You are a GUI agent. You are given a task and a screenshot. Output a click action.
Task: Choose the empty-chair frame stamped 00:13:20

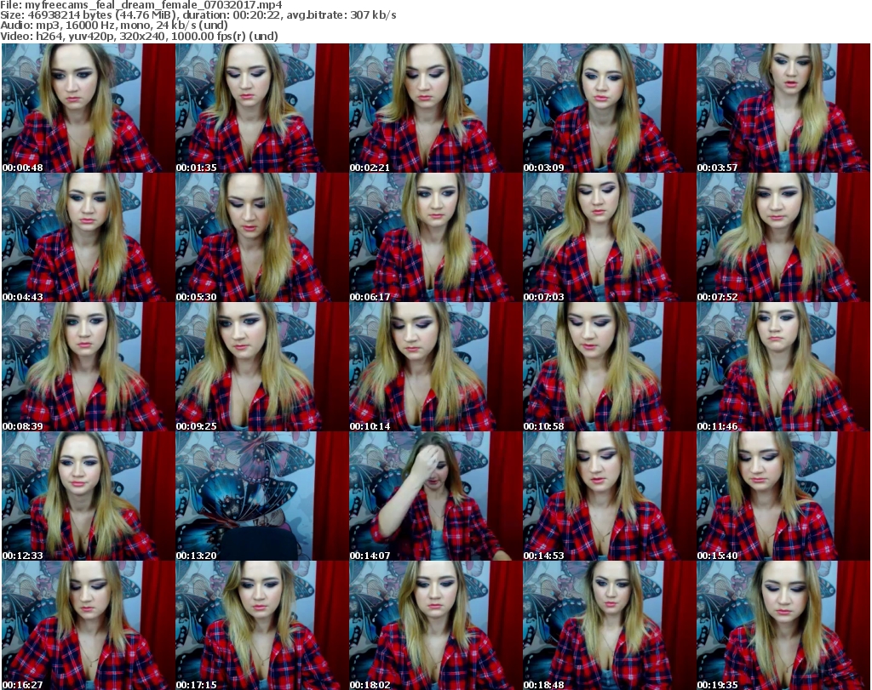click(x=262, y=496)
